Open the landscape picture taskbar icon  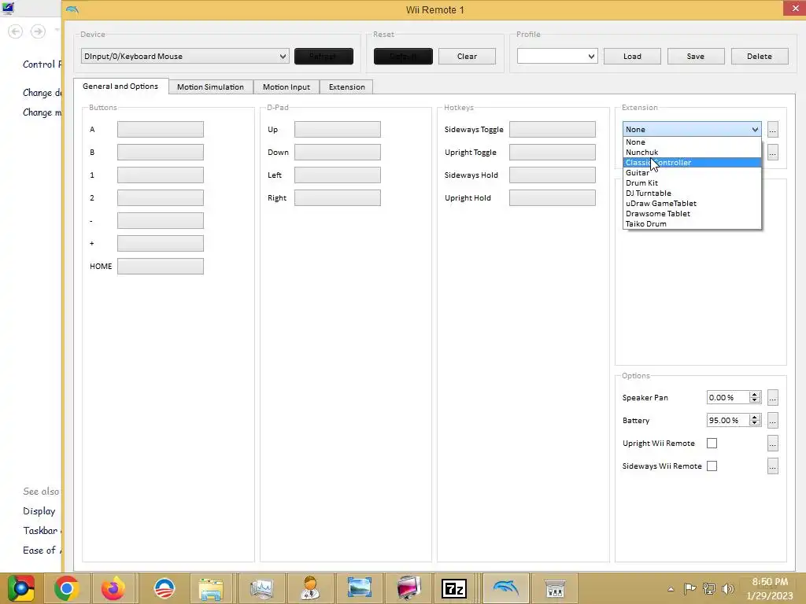(359, 588)
